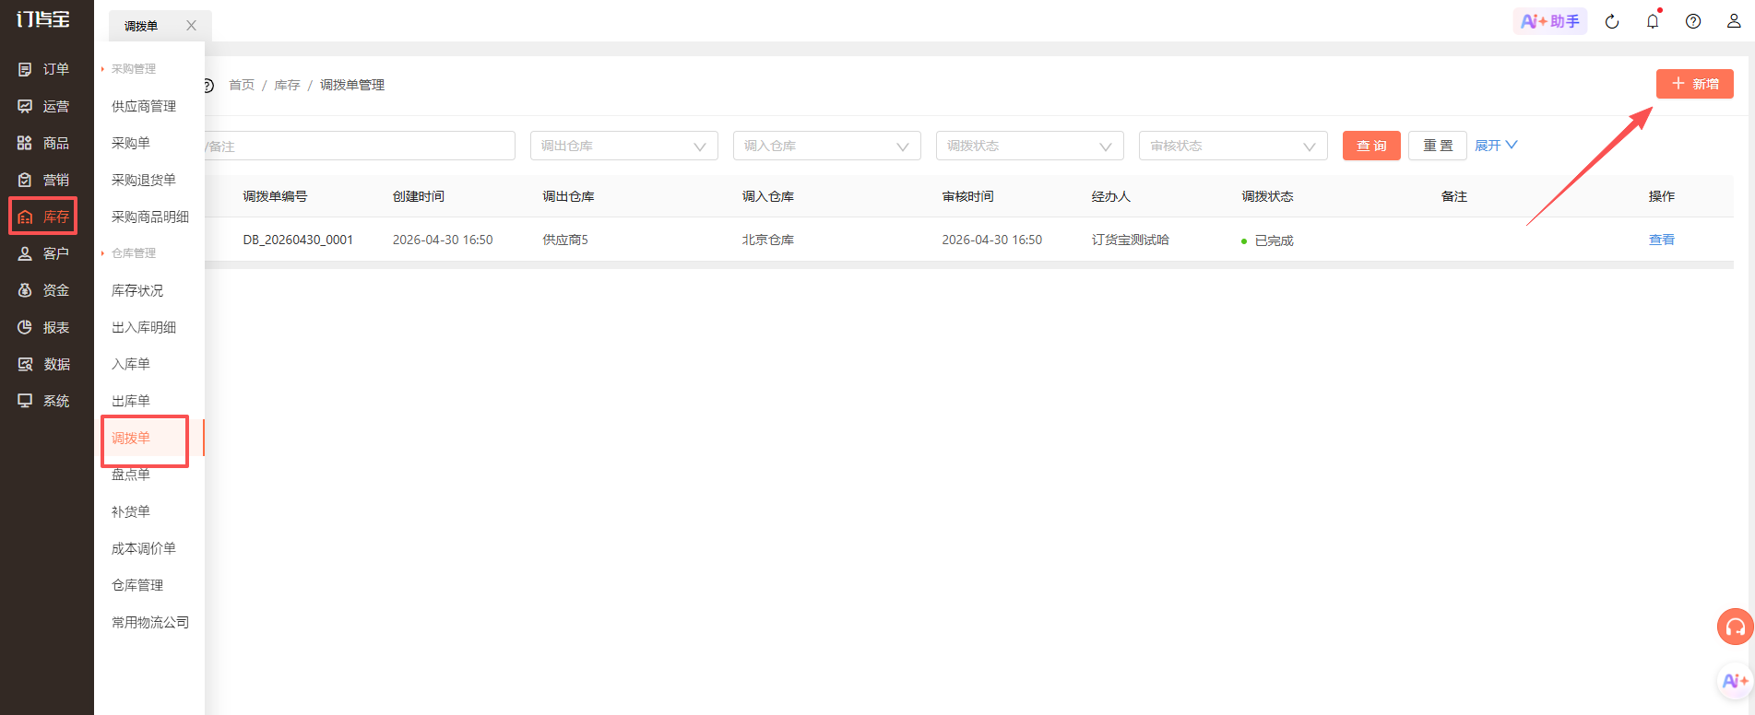Screen dimensions: 1755x715
Task: Click the refresh icon in top bar
Action: pos(1612,21)
